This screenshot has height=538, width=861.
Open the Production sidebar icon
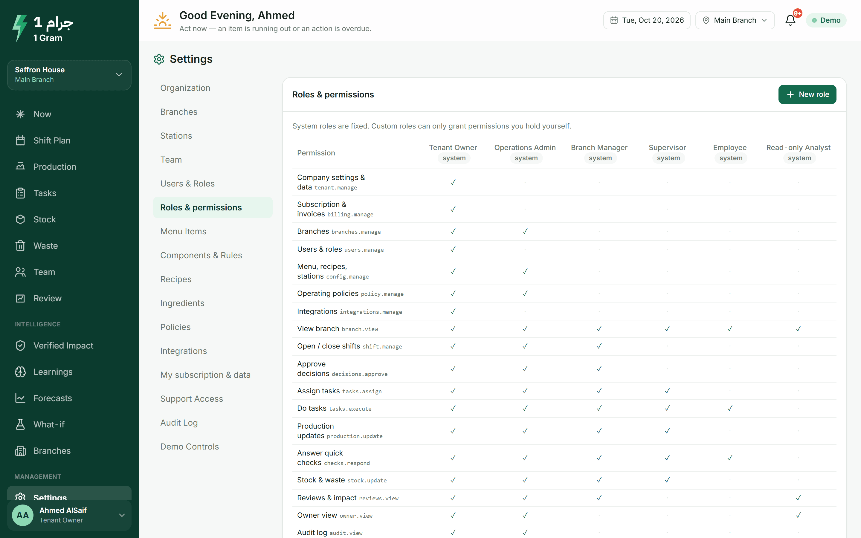coord(20,166)
